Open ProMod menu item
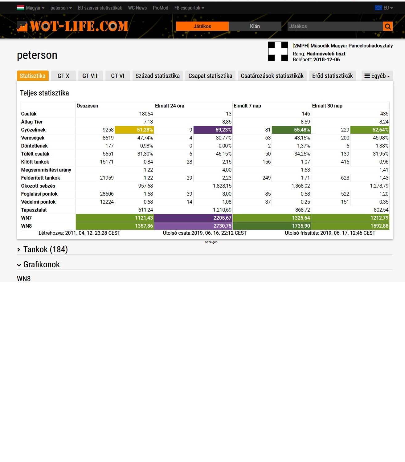Screen dimensions: 405x462 coord(161,8)
